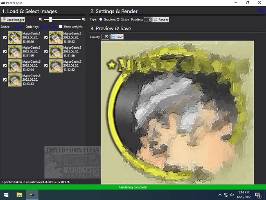This screenshot has width=266, height=200.
Task: Uncheck the MajorGeeks5 image checkbox
Action: point(46,52)
